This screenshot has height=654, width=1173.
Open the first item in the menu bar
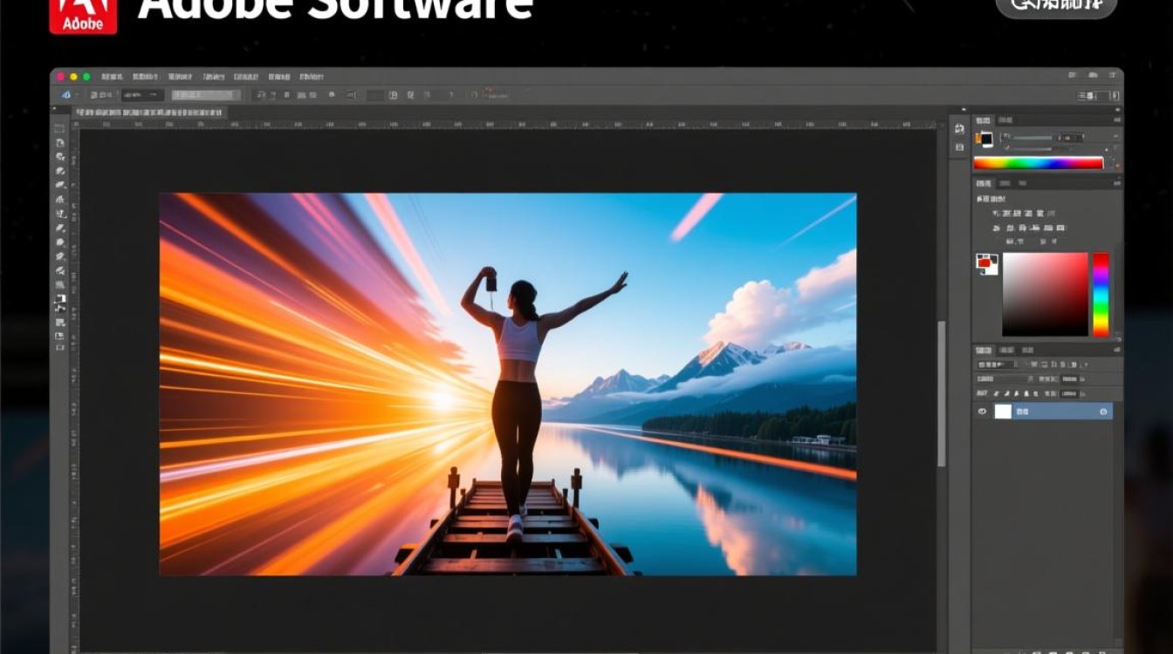(112, 77)
